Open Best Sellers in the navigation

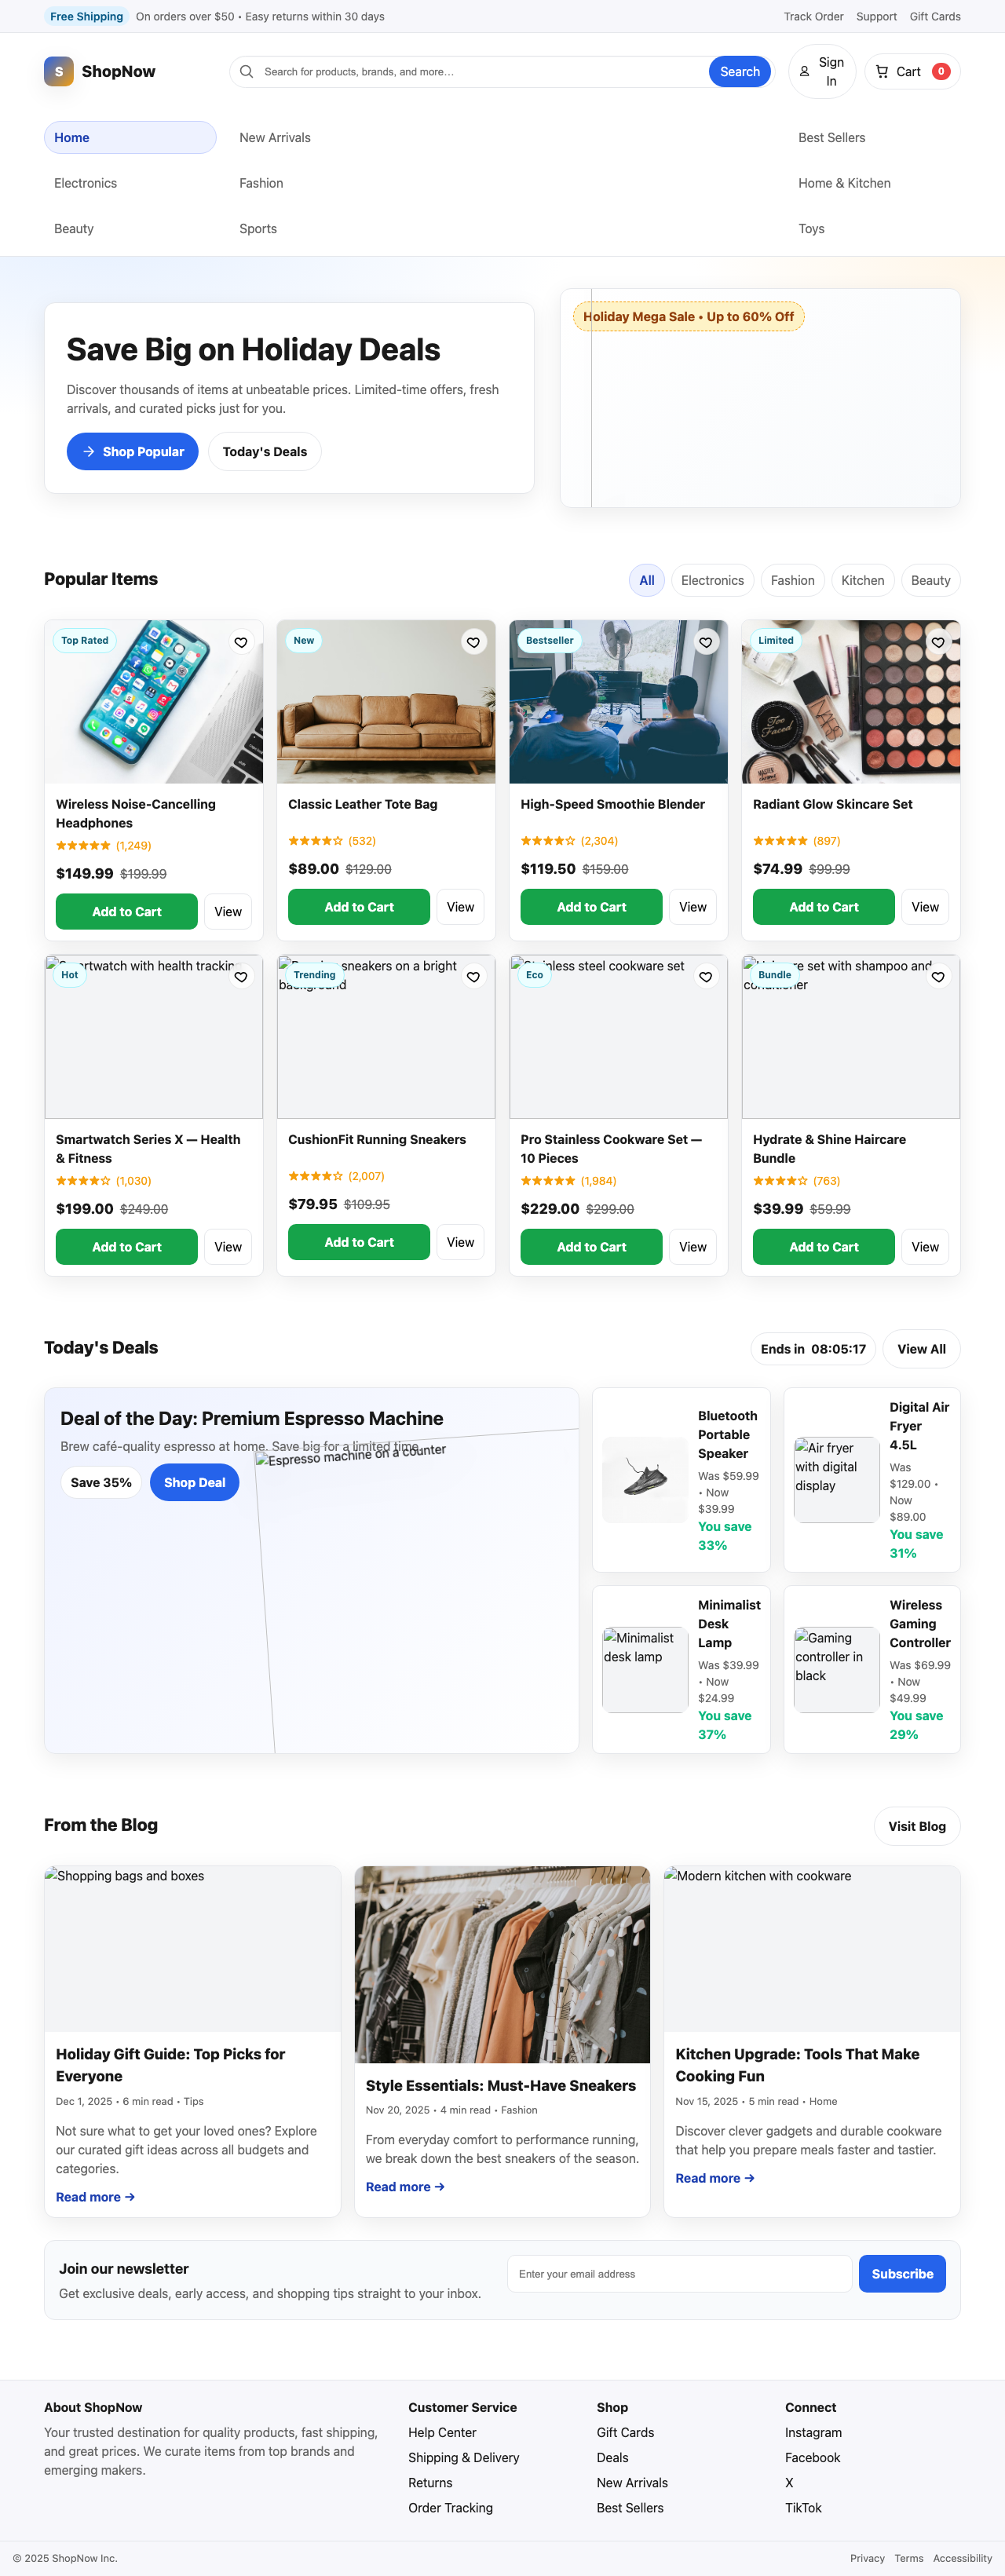pyautogui.click(x=832, y=138)
